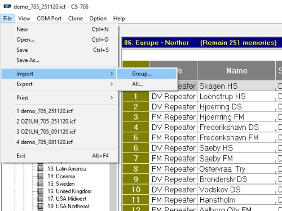Click the Vodskov DS name cell

click(x=236, y=190)
